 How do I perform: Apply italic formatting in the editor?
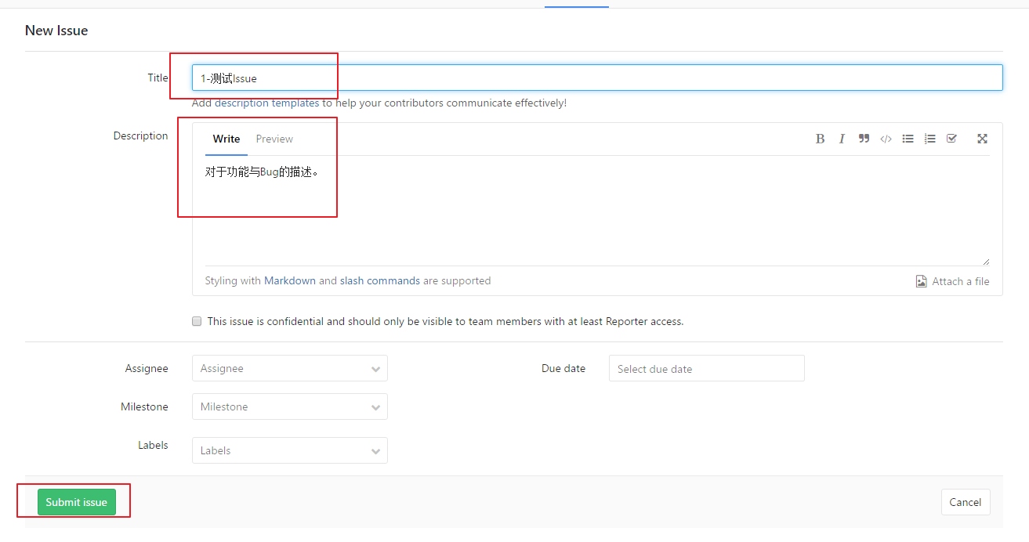842,139
